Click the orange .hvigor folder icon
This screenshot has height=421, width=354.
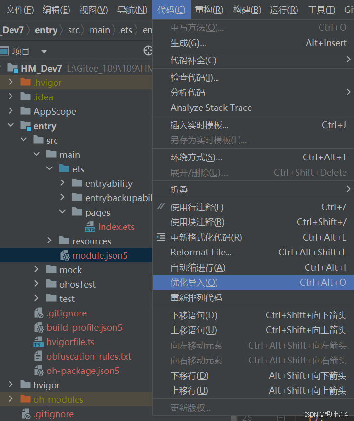coord(25,82)
